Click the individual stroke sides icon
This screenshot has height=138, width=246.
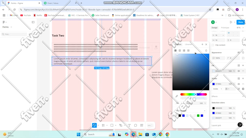point(243,89)
